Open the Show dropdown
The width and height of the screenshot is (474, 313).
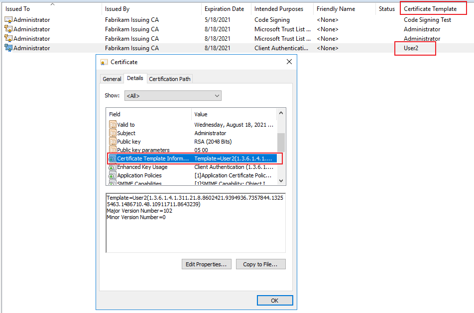click(217, 95)
